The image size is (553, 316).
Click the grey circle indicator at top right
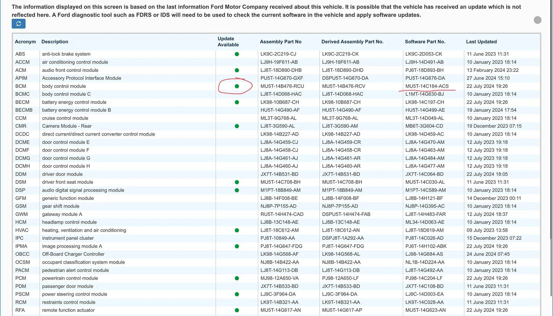click(538, 20)
